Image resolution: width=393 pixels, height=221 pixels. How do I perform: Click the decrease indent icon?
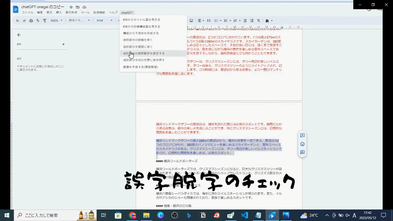[x=245, y=21]
